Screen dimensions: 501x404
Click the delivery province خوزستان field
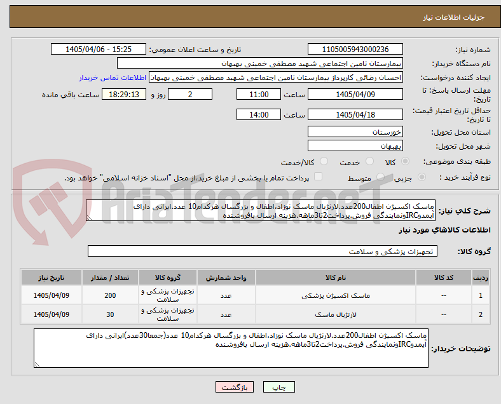click(x=355, y=131)
